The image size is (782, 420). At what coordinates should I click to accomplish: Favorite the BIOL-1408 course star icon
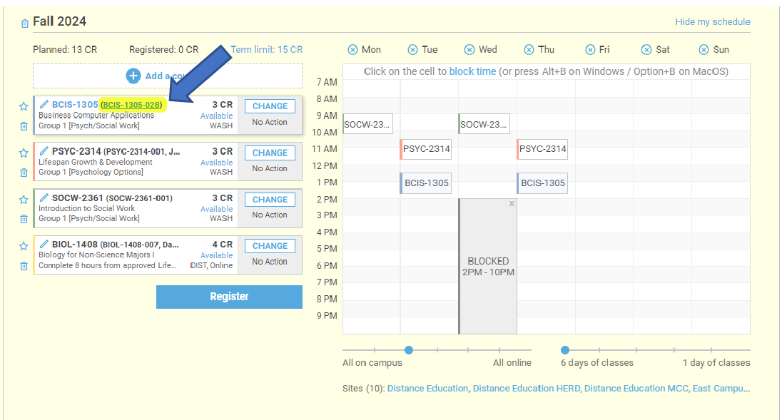click(x=24, y=246)
